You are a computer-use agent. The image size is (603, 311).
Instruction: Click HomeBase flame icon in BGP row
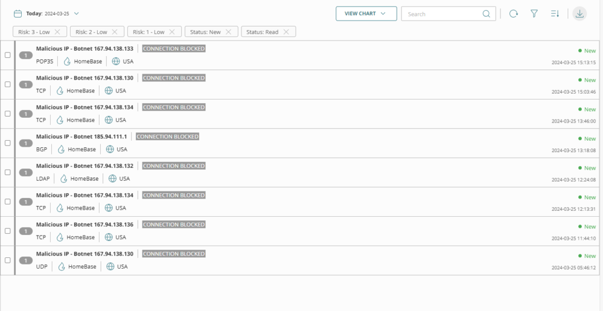[x=61, y=150]
